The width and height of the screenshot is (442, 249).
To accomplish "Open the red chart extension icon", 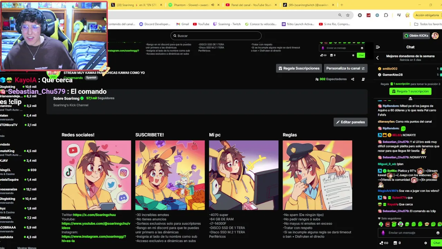I will coord(368,15).
